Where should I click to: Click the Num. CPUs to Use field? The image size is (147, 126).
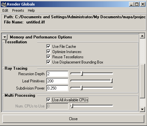[57, 106]
